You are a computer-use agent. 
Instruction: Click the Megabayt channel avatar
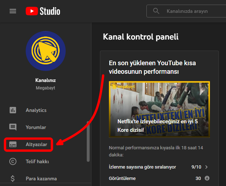click(45, 51)
